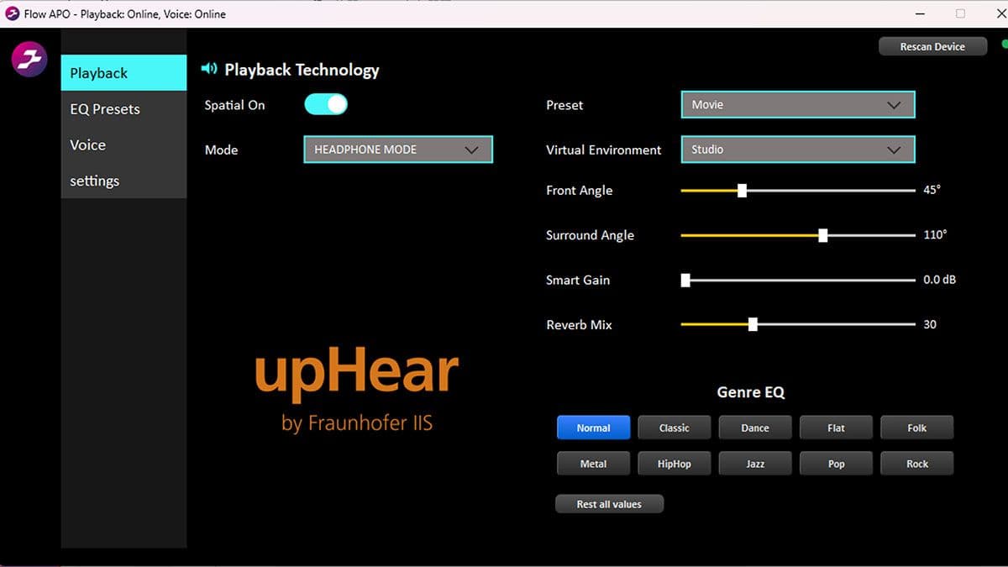Image resolution: width=1008 pixels, height=567 pixels.
Task: Click the speaker icon beside Playback Technology
Action: click(208, 69)
